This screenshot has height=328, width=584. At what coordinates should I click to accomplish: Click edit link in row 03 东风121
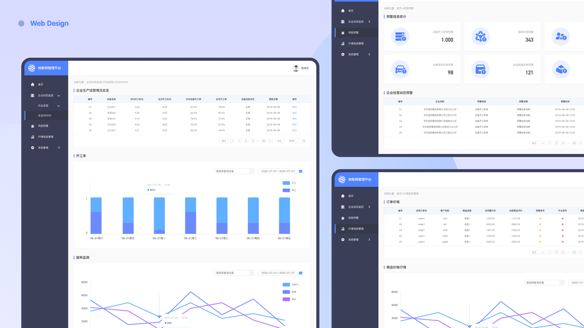click(x=294, y=119)
